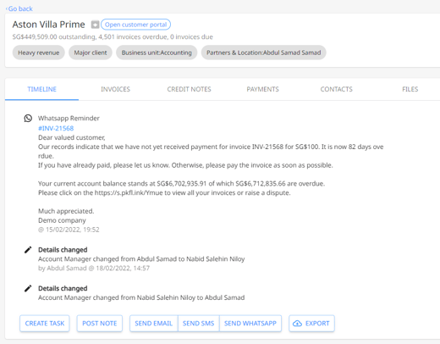Click the Create Task button

[45, 324]
